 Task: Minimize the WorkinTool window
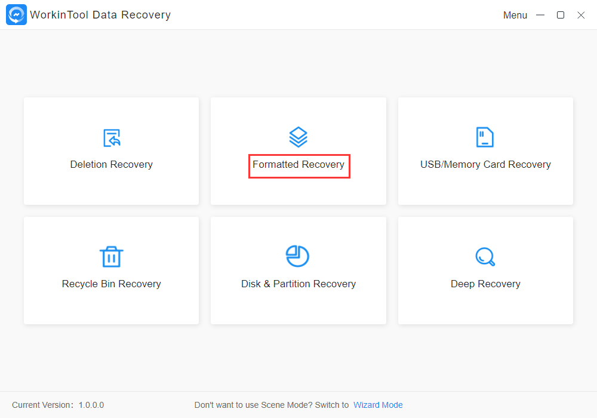[540, 16]
